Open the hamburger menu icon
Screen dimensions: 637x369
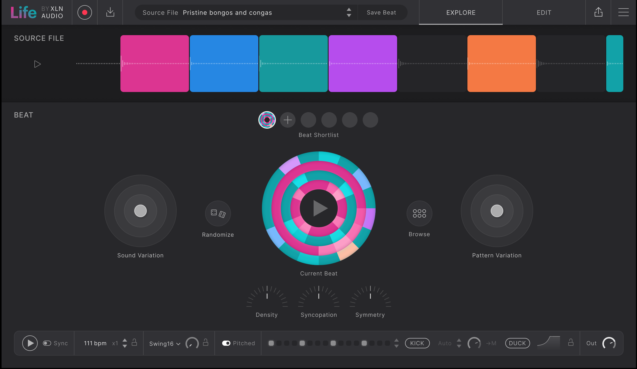624,12
